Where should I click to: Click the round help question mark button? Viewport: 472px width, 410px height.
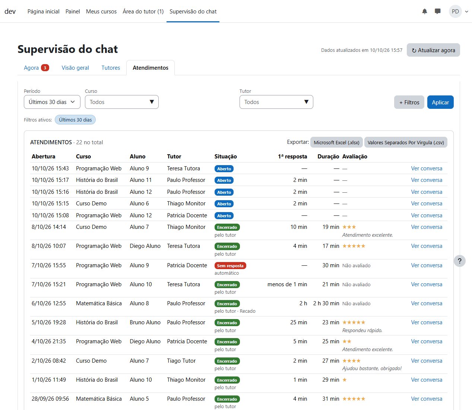click(x=460, y=261)
